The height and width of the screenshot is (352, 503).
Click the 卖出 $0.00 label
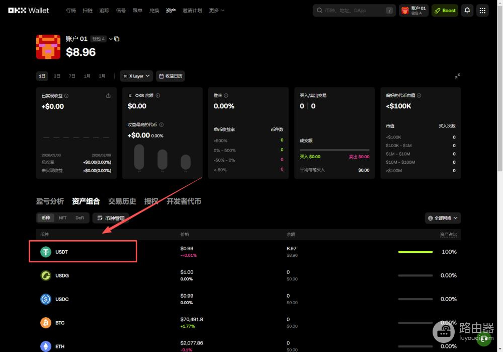(x=359, y=157)
